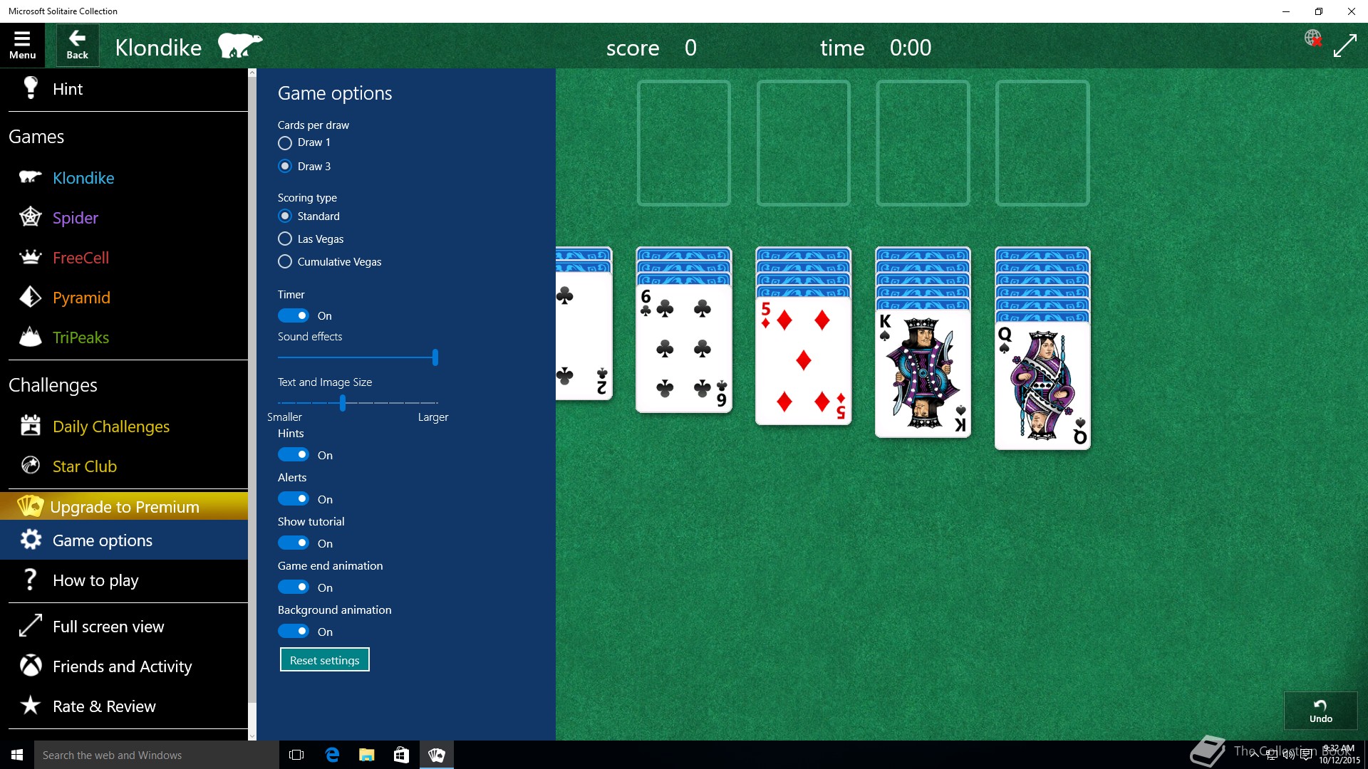This screenshot has width=1368, height=769.
Task: Click the Spider web icon
Action: [x=30, y=216]
